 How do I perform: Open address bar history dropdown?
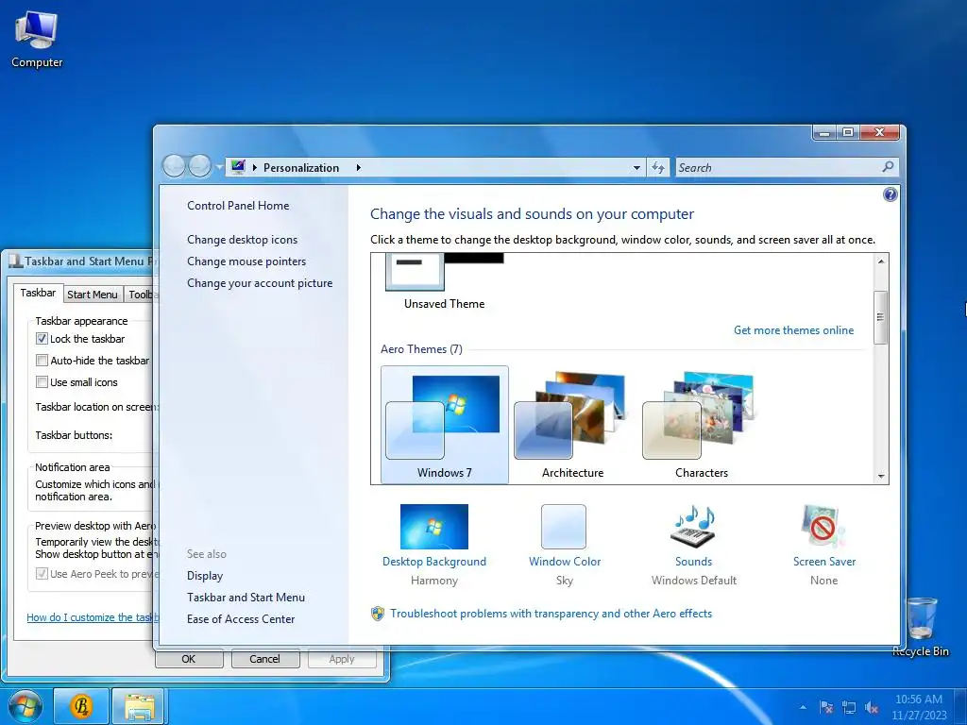point(636,168)
